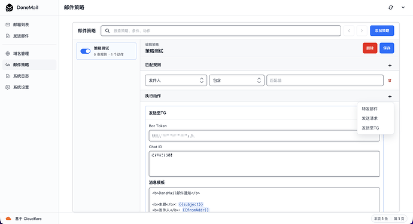Choose 发送请求 from action menu

(375, 118)
